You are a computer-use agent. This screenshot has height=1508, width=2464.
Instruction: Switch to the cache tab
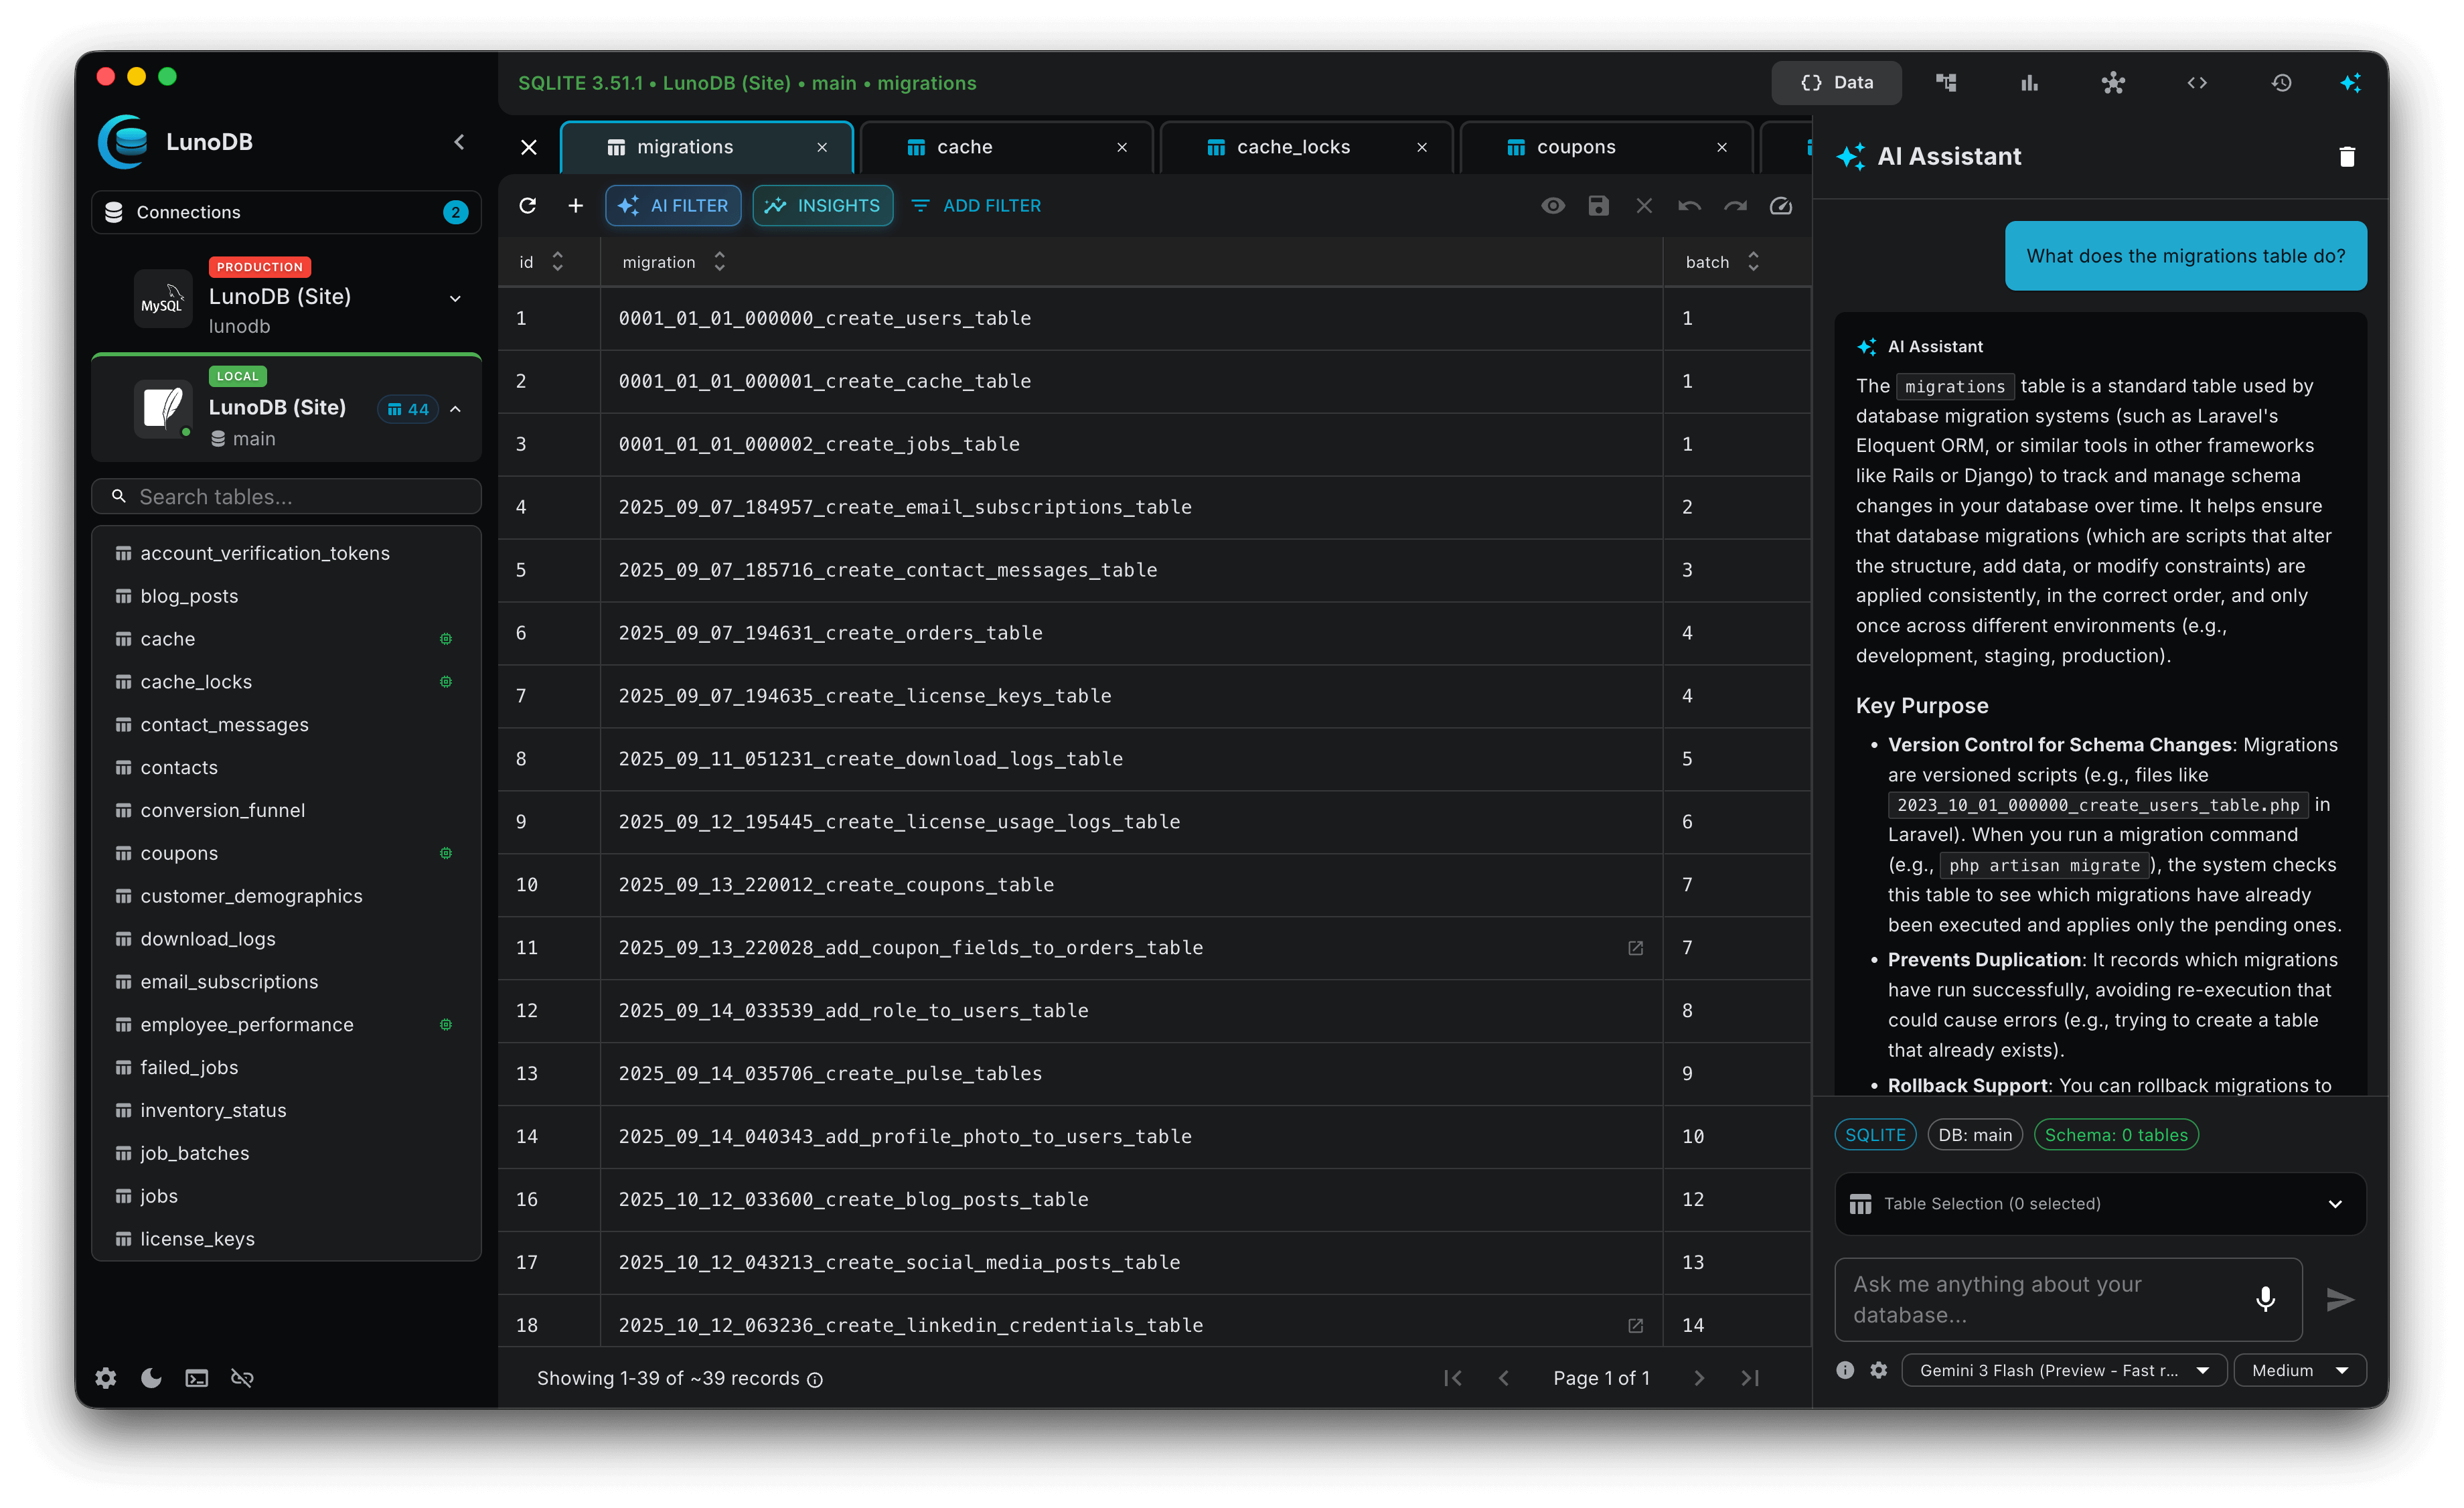963,146
